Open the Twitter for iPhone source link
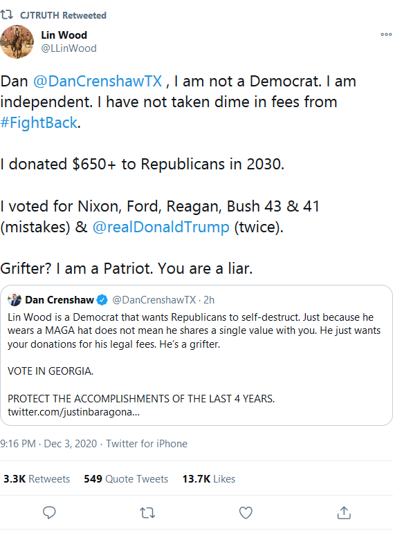 [147, 444]
